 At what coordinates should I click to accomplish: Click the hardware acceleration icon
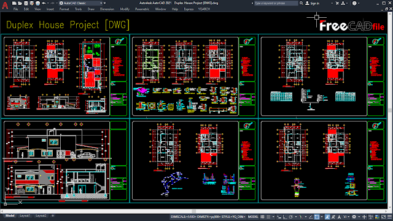tap(377, 217)
